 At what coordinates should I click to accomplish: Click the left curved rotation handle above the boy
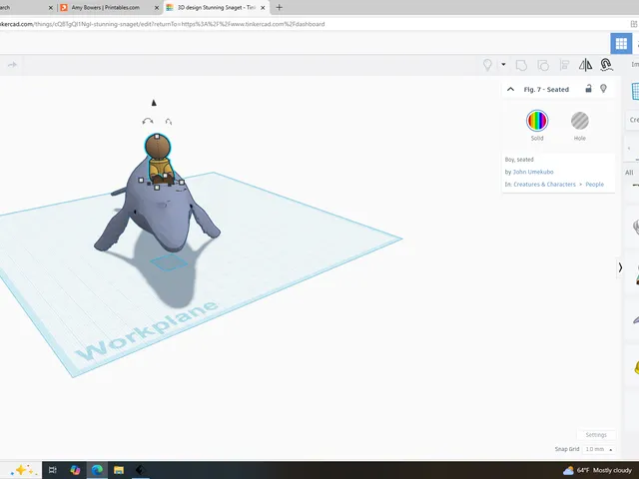point(148,121)
